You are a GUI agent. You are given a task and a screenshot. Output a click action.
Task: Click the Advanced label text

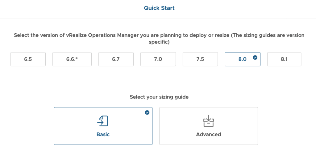pyautogui.click(x=208, y=134)
